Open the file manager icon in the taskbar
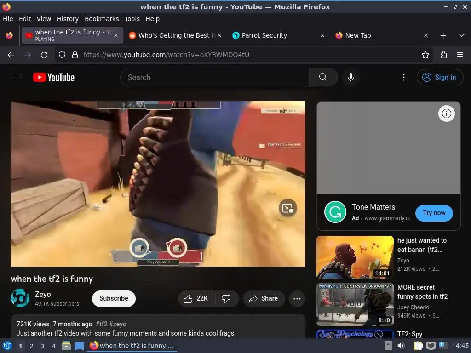 click(x=66, y=346)
